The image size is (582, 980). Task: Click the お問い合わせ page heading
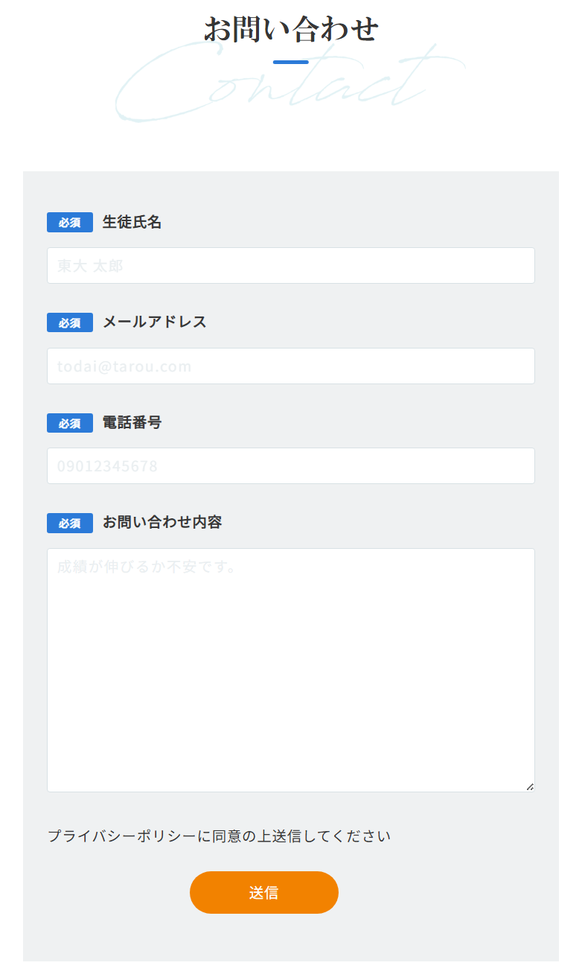tap(291, 30)
